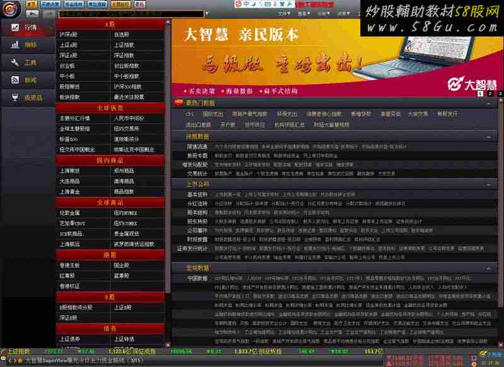504x367 pixels.
Task: Collapse the 宏观数据 section
Action: (489, 268)
